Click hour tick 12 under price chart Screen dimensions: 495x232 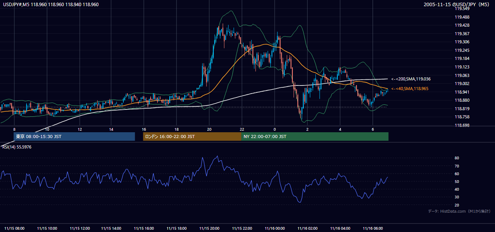[79, 129]
